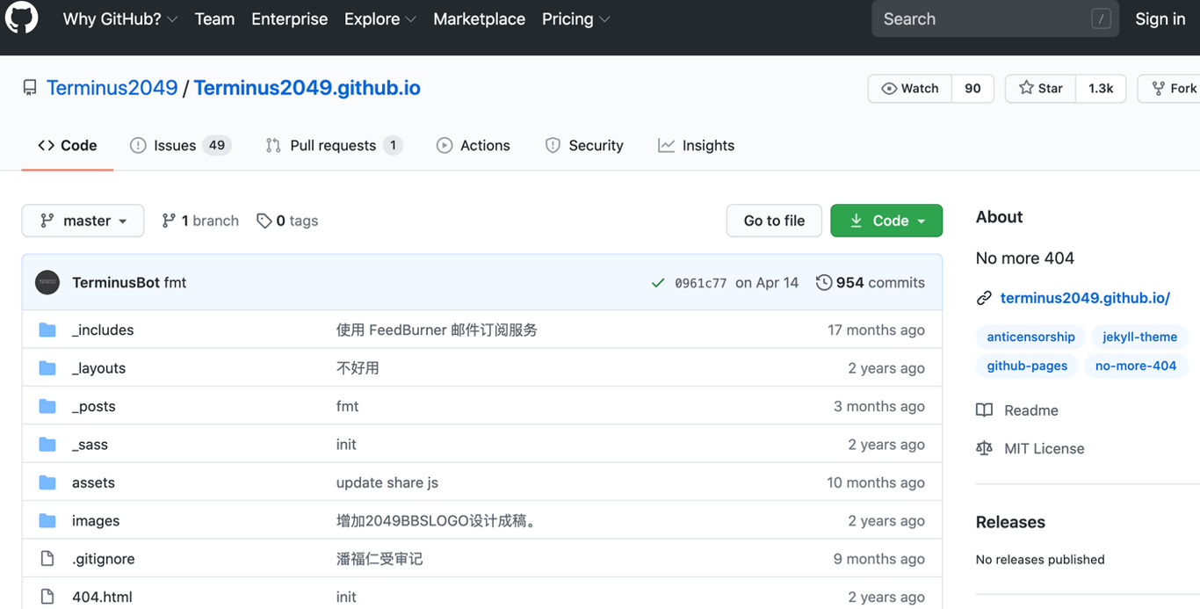Open the .gitignore file name
The image size is (1200, 609).
pos(104,559)
